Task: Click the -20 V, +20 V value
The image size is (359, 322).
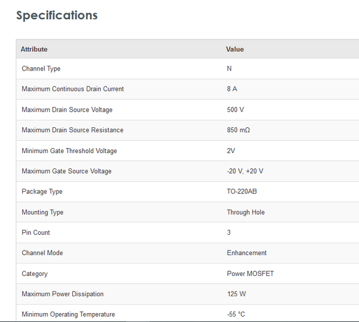Action: 245,171
